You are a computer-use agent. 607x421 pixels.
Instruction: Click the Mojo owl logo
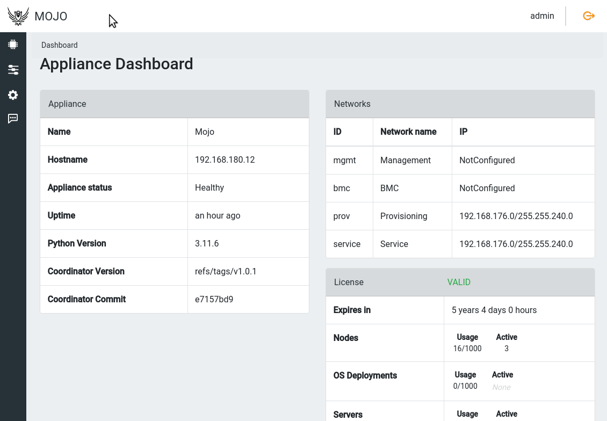click(18, 17)
